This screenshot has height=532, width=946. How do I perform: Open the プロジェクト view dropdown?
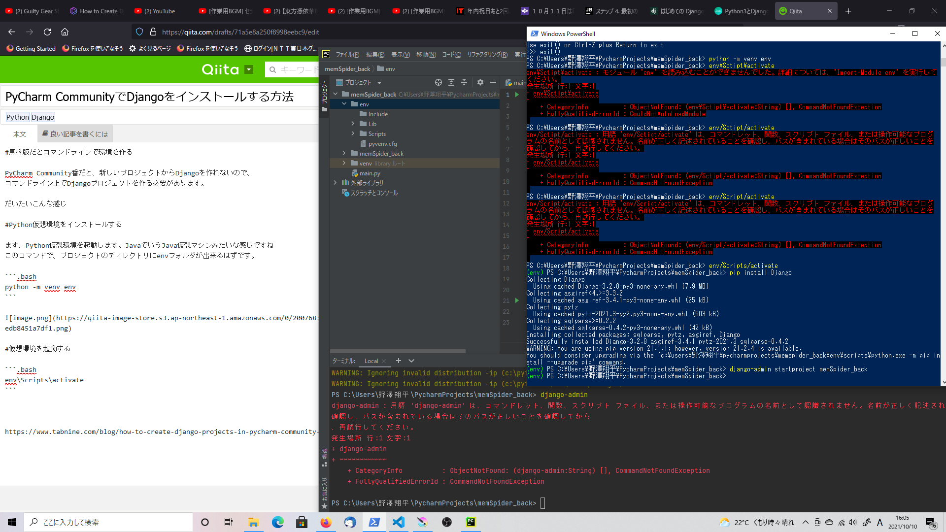pos(379,83)
